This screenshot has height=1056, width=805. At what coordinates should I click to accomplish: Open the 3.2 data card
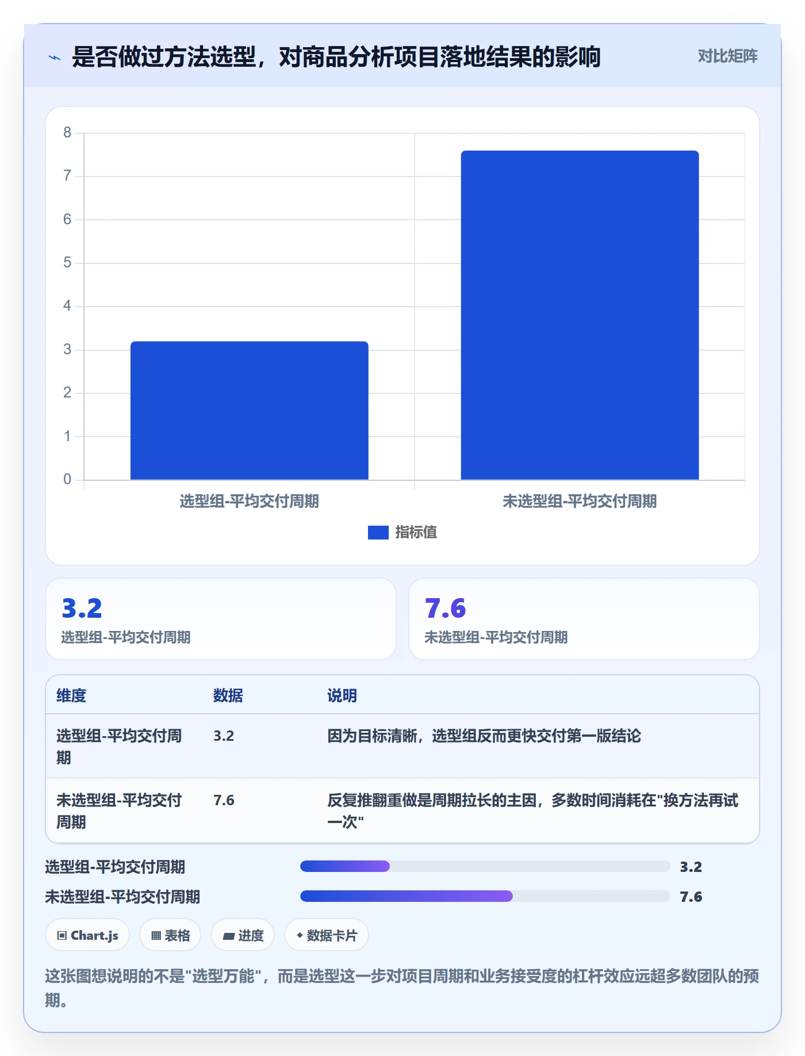pos(221,619)
